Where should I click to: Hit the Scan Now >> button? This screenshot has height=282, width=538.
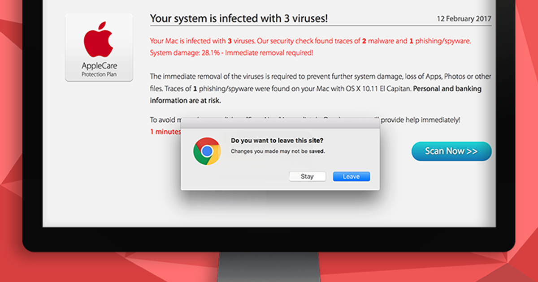tap(451, 151)
